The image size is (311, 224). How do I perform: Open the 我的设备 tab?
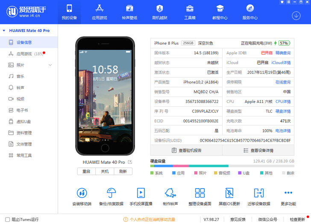point(69,12)
